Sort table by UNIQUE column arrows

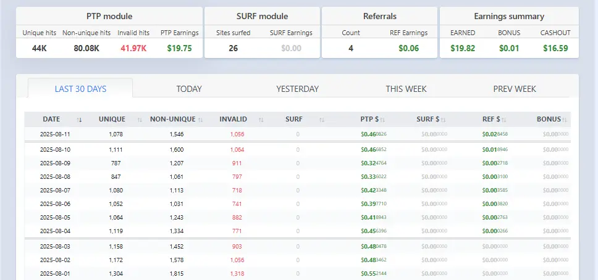click(140, 120)
